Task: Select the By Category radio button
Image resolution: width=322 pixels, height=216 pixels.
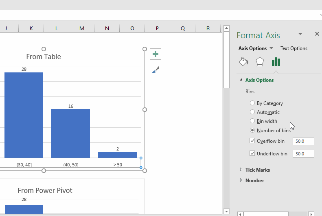Action: 252,103
